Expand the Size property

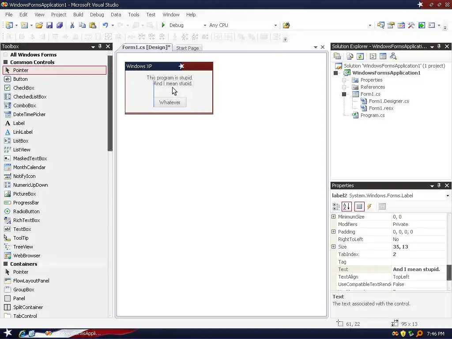pos(334,246)
